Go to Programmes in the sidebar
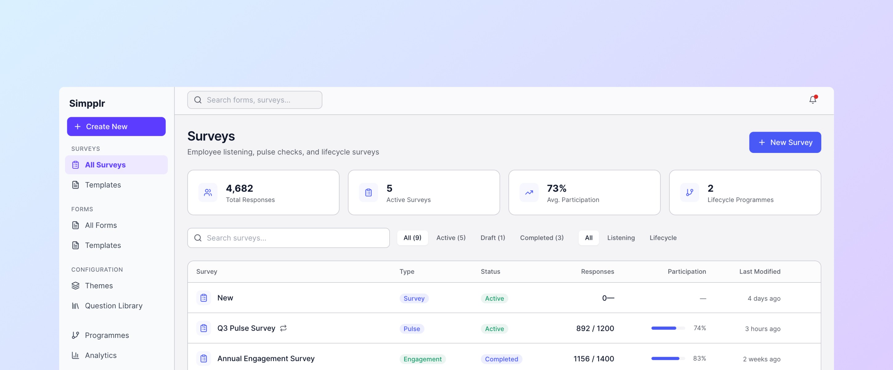The height and width of the screenshot is (370, 893). [x=106, y=335]
